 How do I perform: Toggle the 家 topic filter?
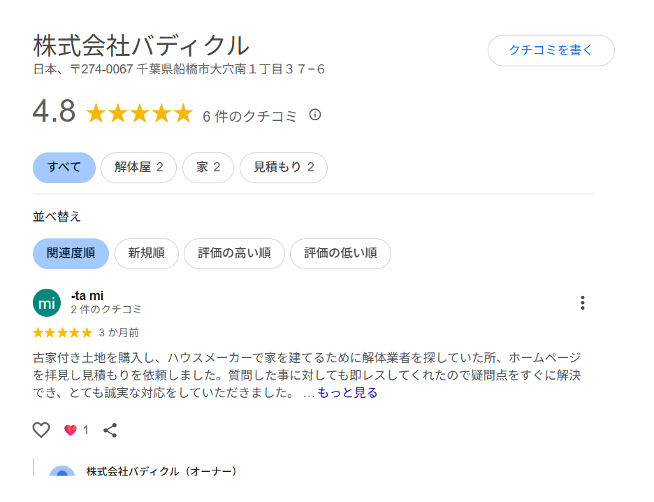click(x=208, y=167)
